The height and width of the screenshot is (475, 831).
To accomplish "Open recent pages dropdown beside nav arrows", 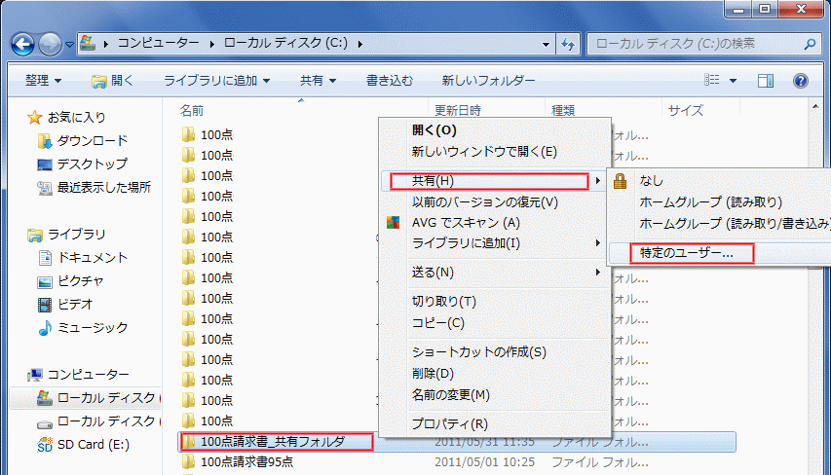I will (69, 45).
